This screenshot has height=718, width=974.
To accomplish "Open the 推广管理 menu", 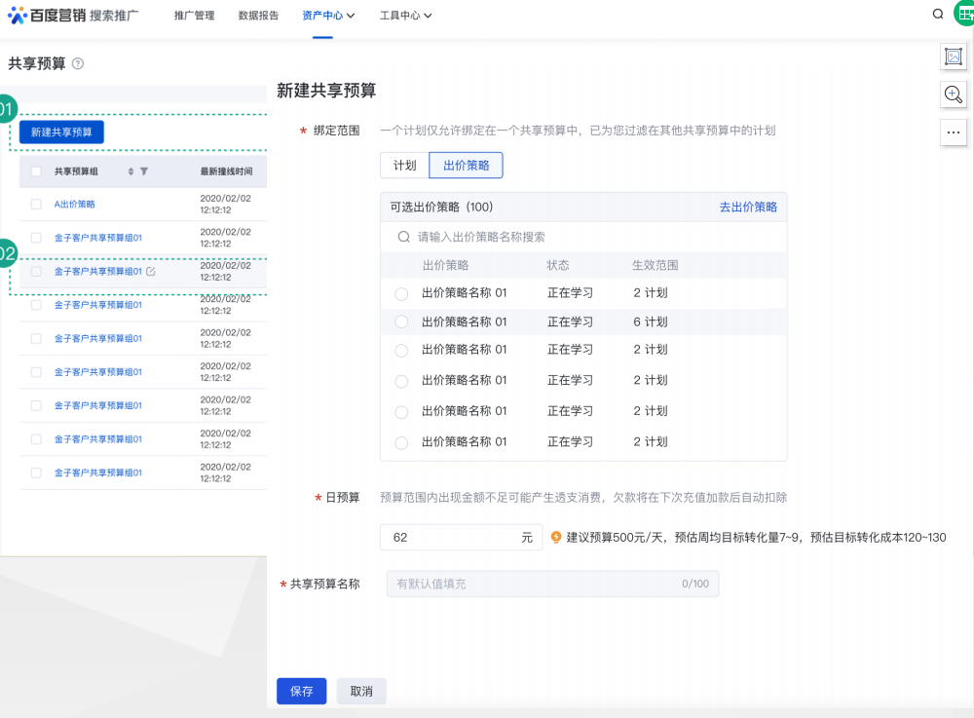I will tap(195, 16).
